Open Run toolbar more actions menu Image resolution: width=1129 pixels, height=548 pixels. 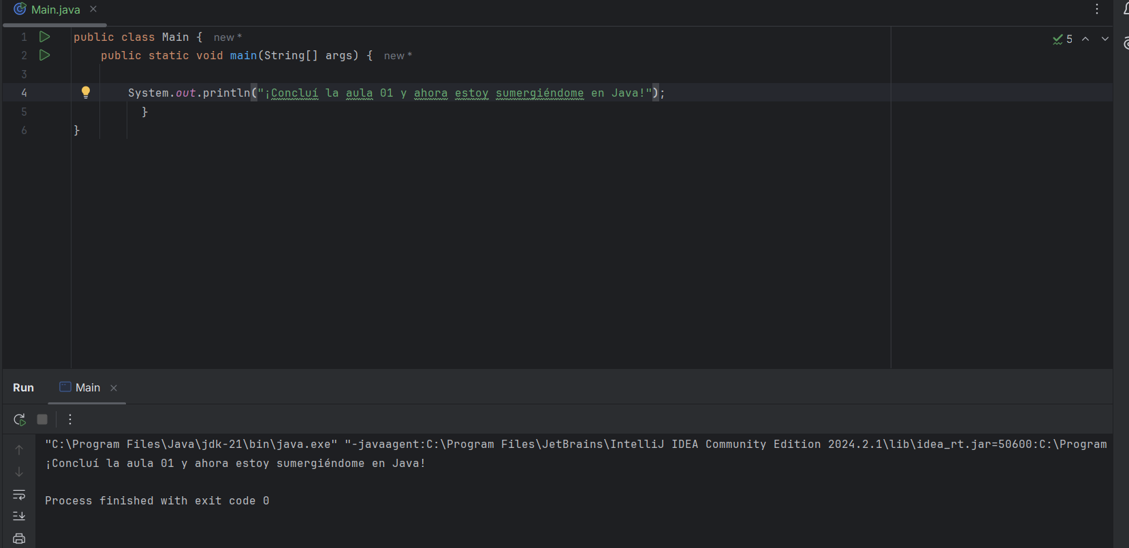70,419
